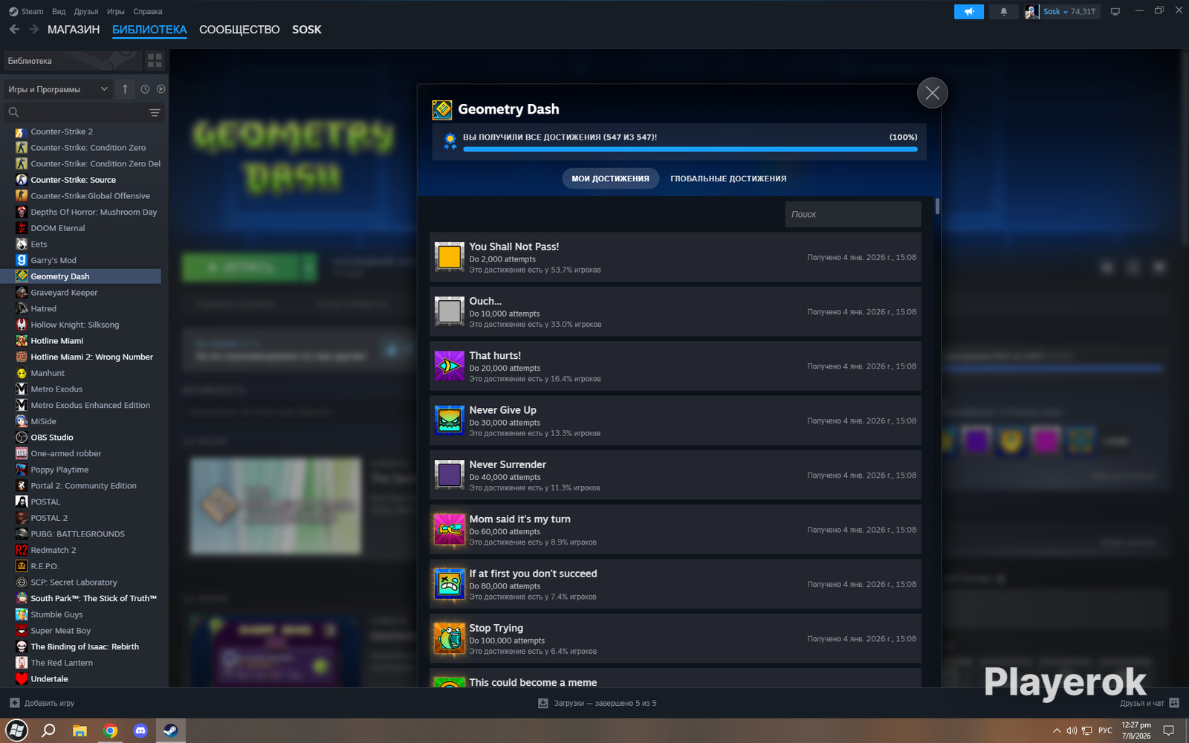Click the That hurts! achievement icon
Viewport: 1189px width, 743px height.
coord(450,366)
